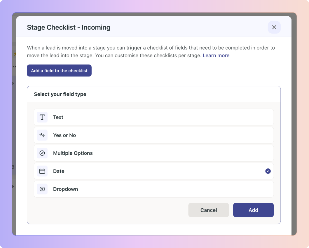309x248 pixels.
Task: Click the Dropdown field type icon
Action: point(42,189)
